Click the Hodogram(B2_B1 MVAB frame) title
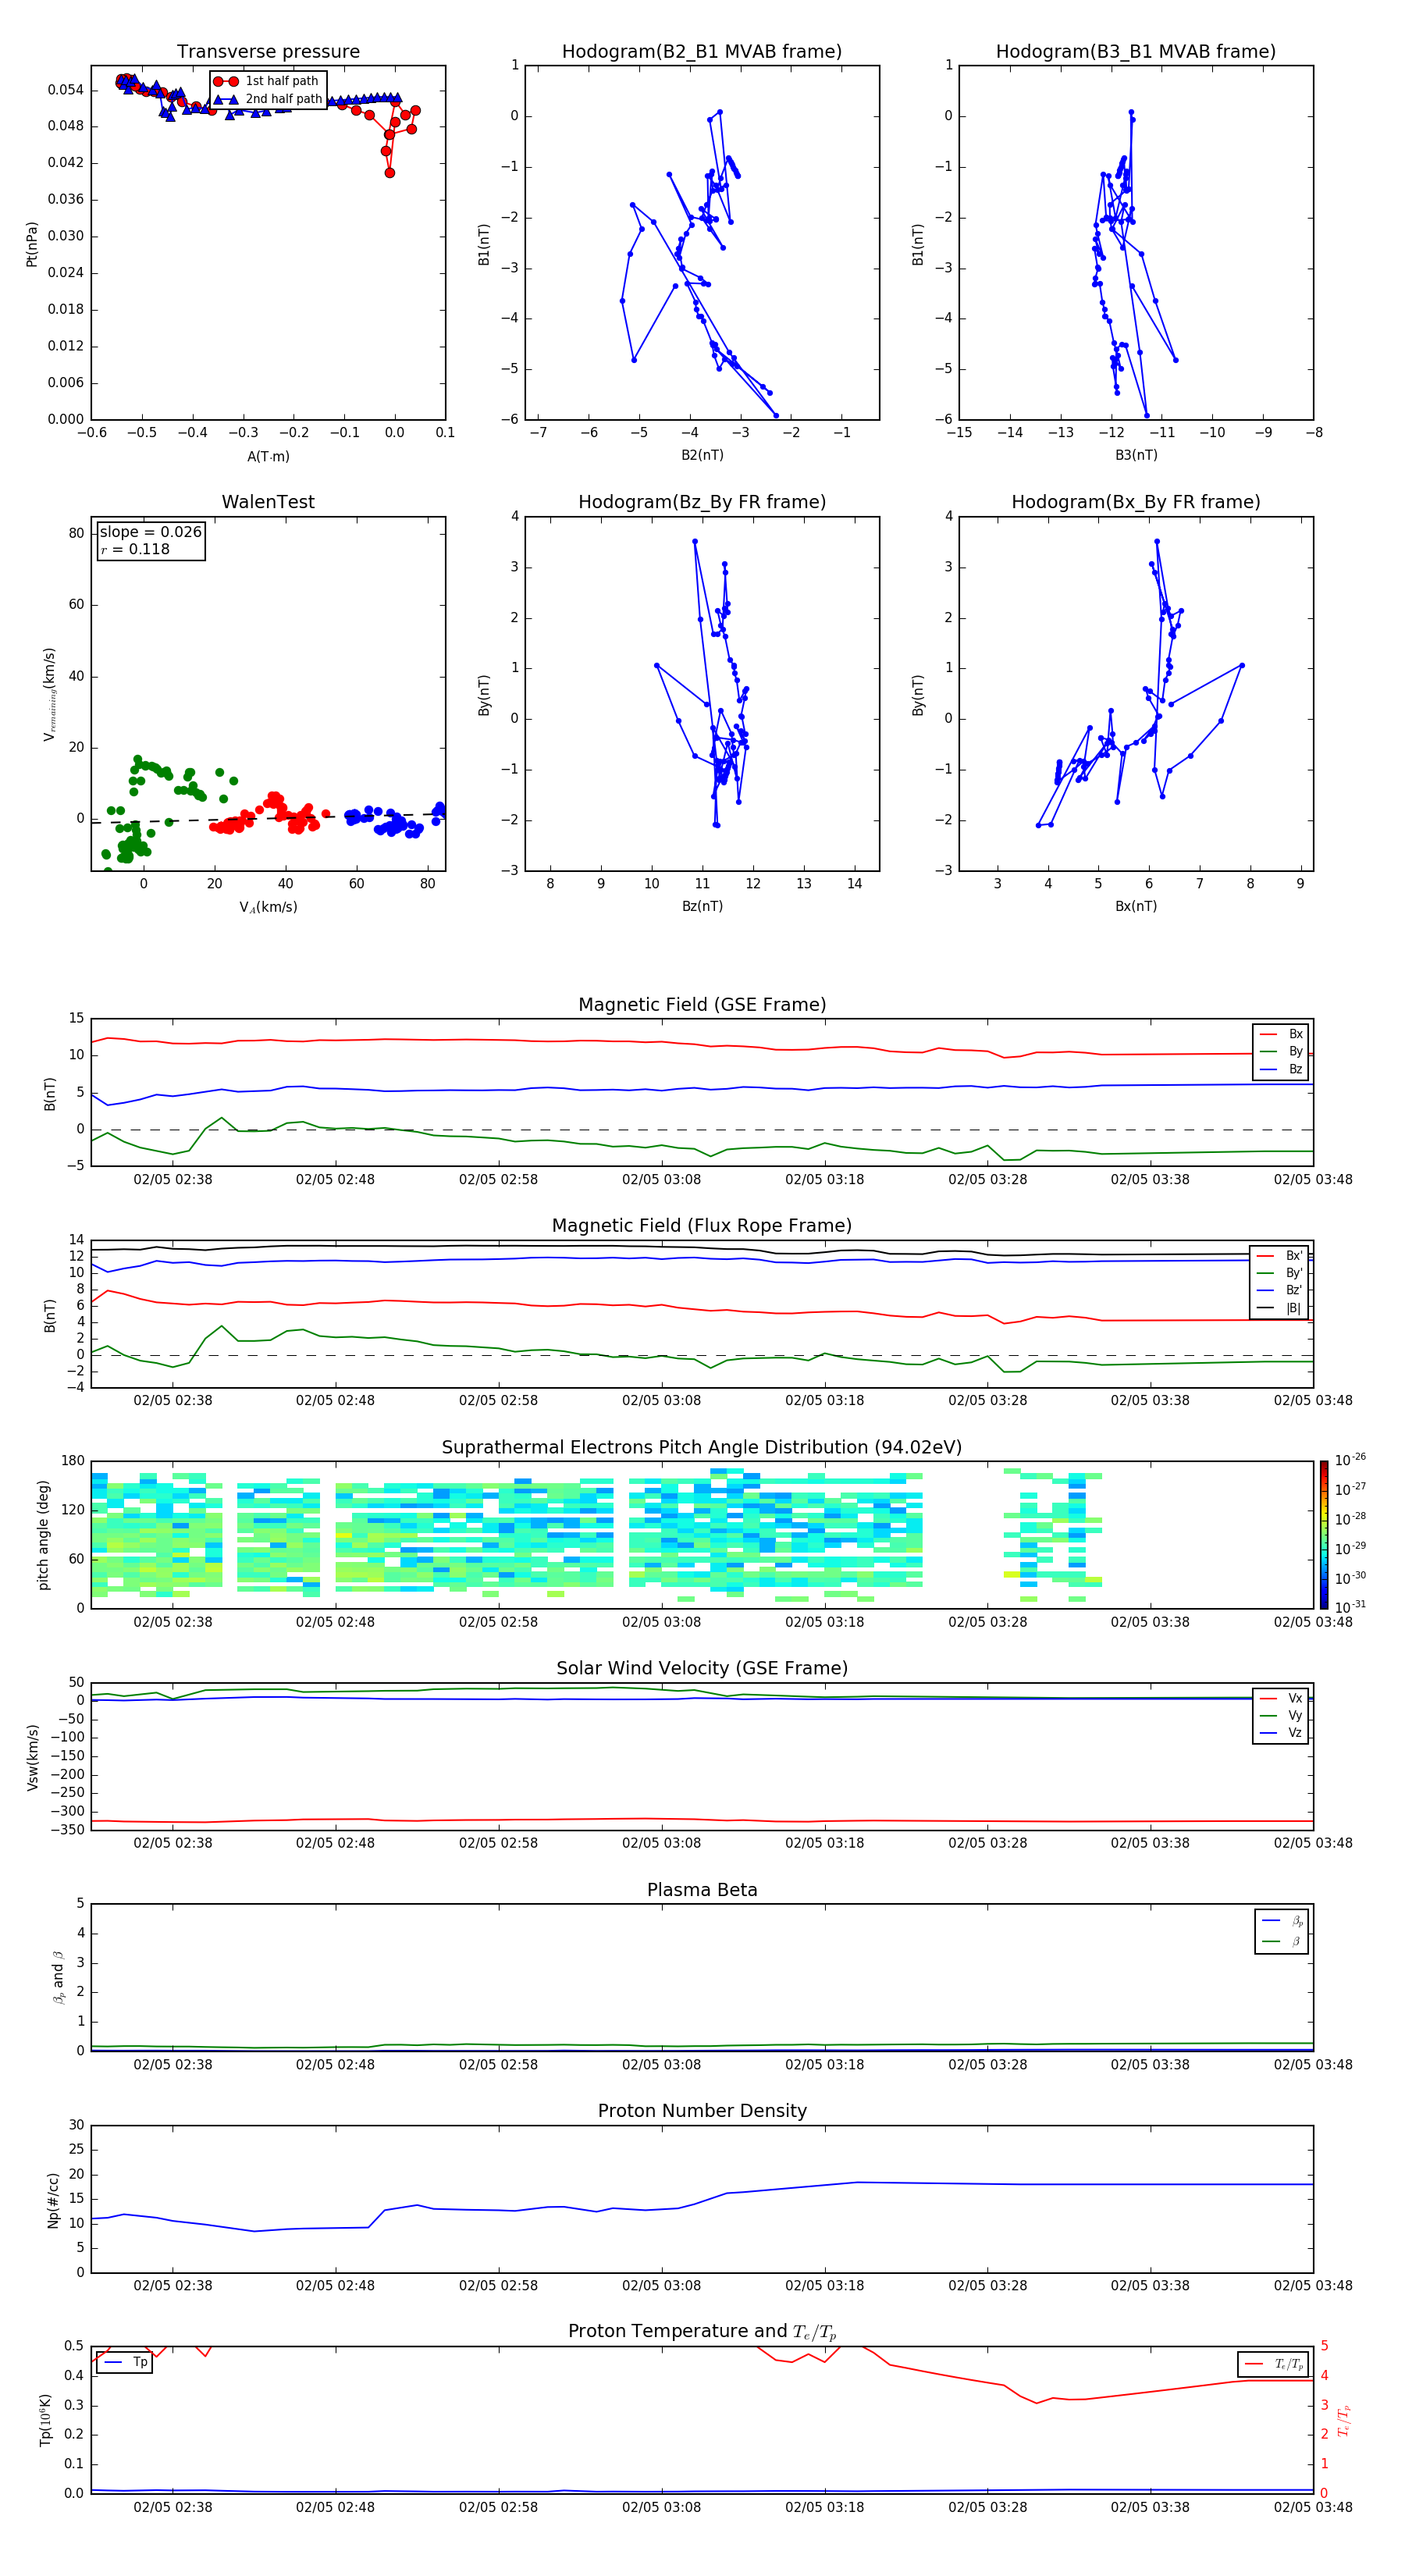The height and width of the screenshot is (2576, 1405). coord(702,52)
